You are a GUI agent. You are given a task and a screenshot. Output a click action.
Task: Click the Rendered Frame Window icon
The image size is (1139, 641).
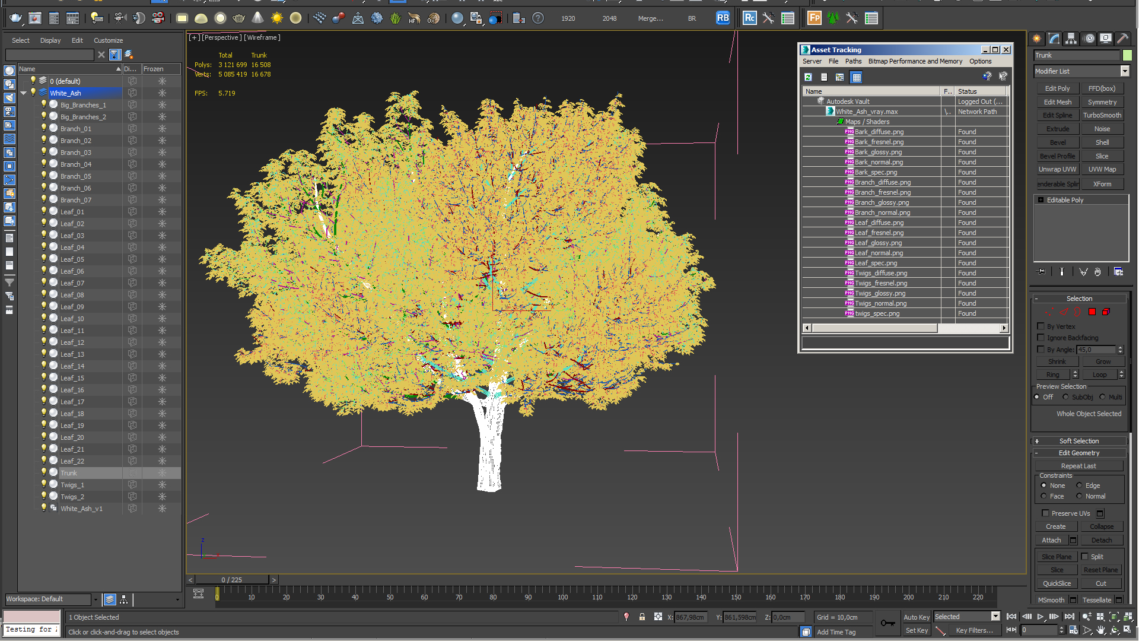[35, 18]
